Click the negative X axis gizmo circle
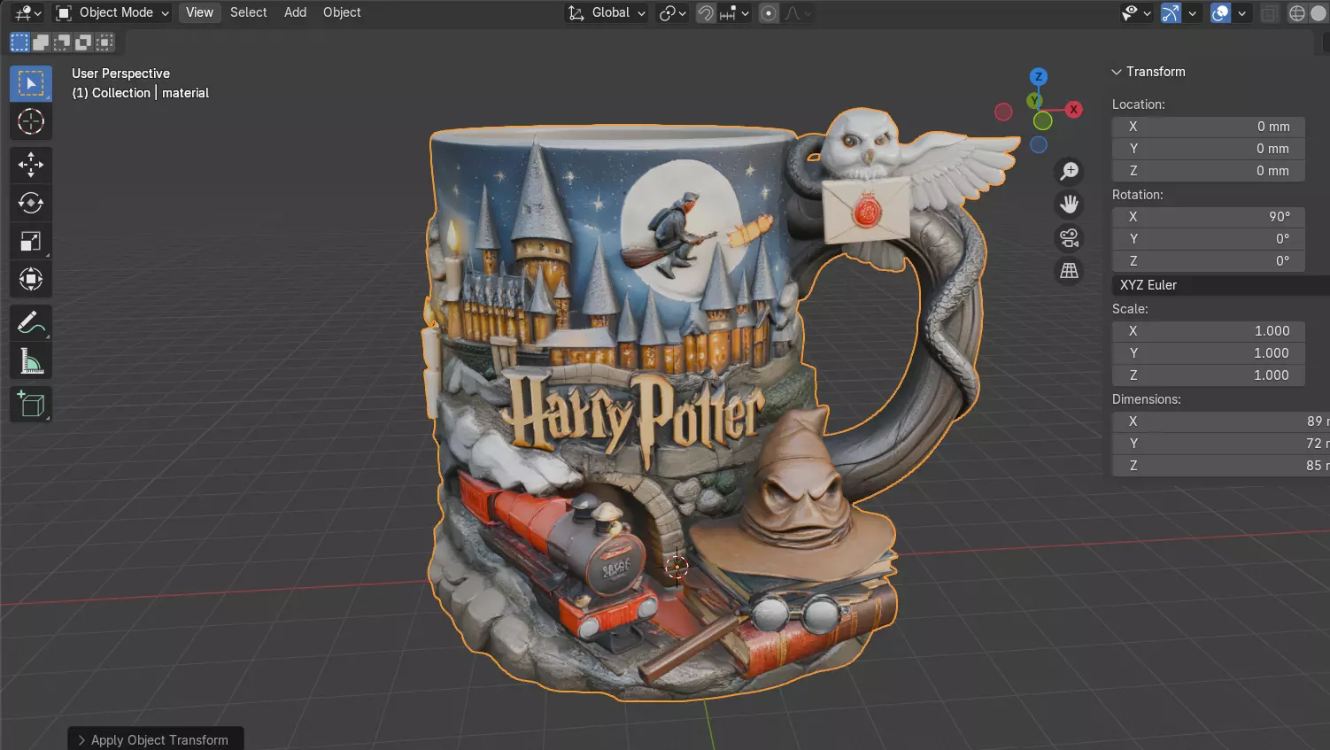 (x=1003, y=112)
